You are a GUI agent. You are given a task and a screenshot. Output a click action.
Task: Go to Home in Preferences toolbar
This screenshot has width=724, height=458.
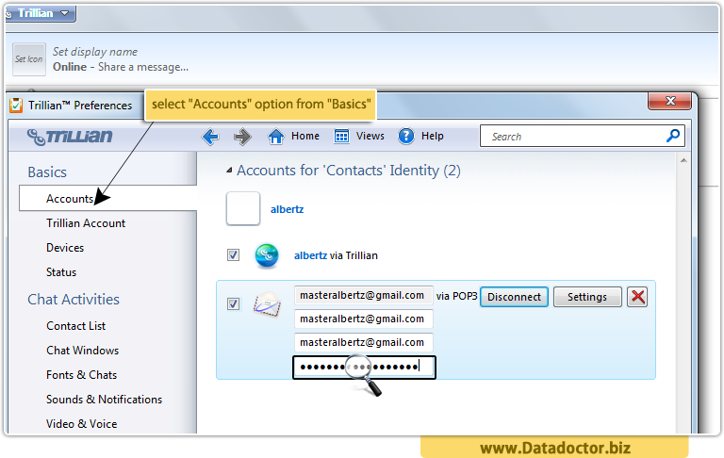click(x=294, y=137)
